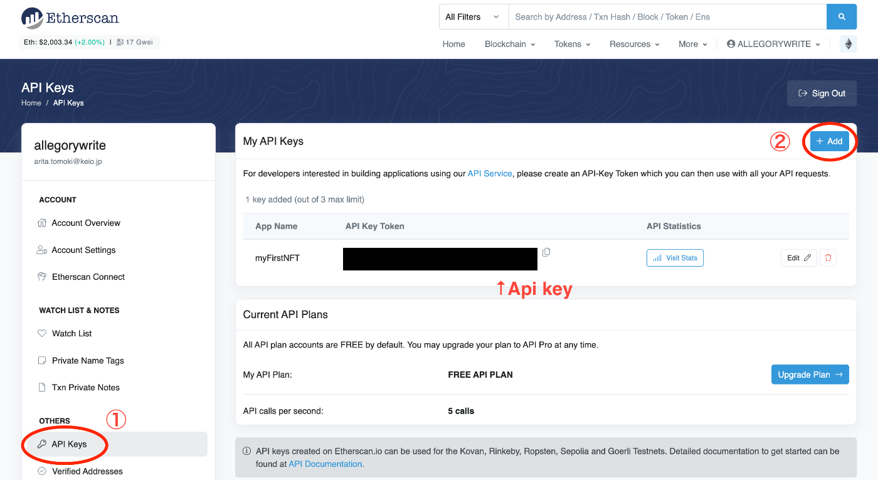The height and width of the screenshot is (480, 878).
Task: Go to Home in top navigation
Action: point(454,44)
